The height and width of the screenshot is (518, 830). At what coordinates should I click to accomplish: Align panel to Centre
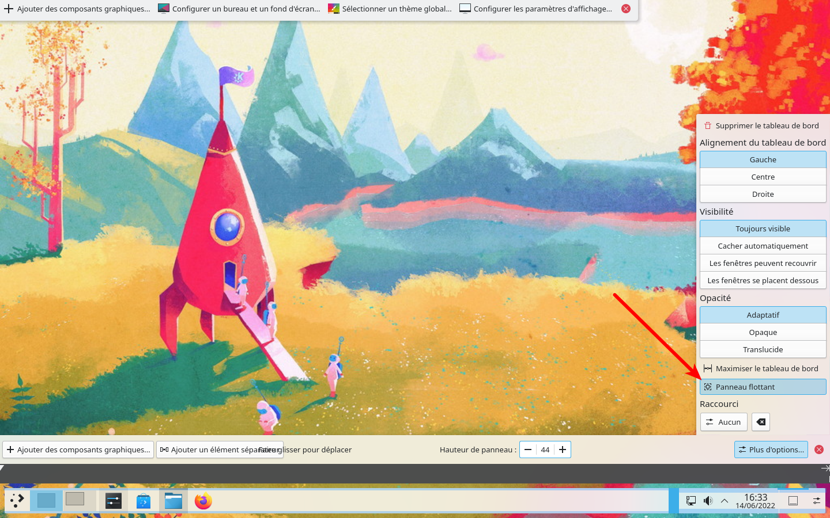[763, 177]
